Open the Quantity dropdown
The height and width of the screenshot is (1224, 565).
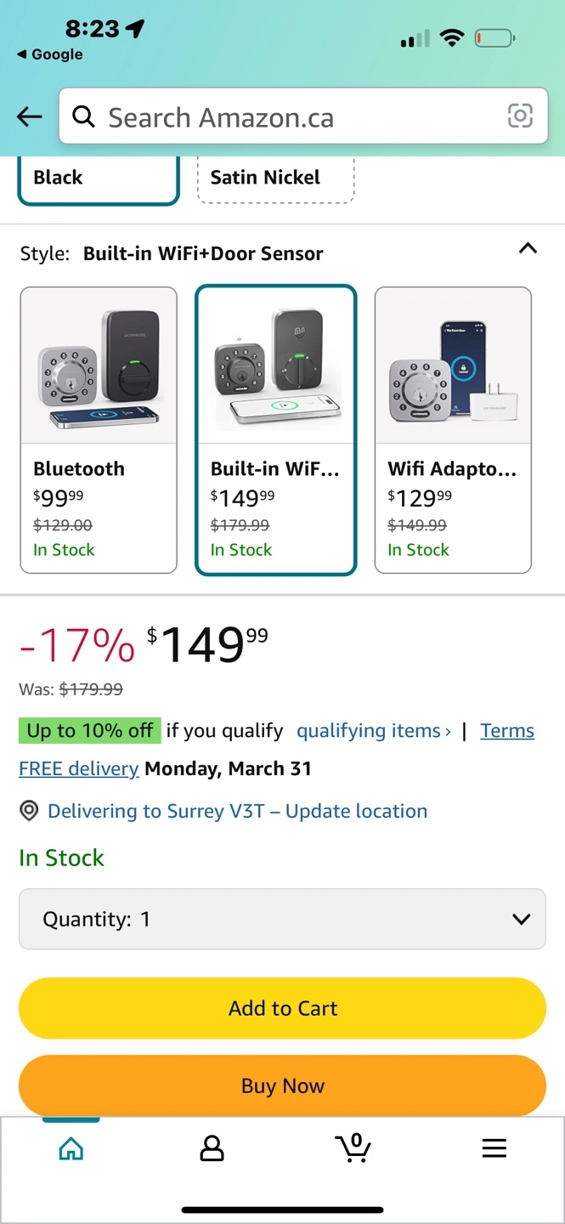click(282, 919)
